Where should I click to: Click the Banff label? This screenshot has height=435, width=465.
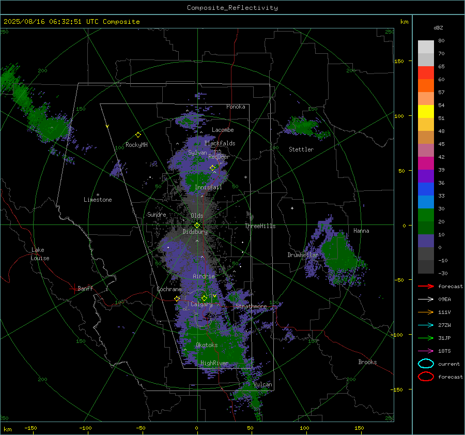click(85, 288)
